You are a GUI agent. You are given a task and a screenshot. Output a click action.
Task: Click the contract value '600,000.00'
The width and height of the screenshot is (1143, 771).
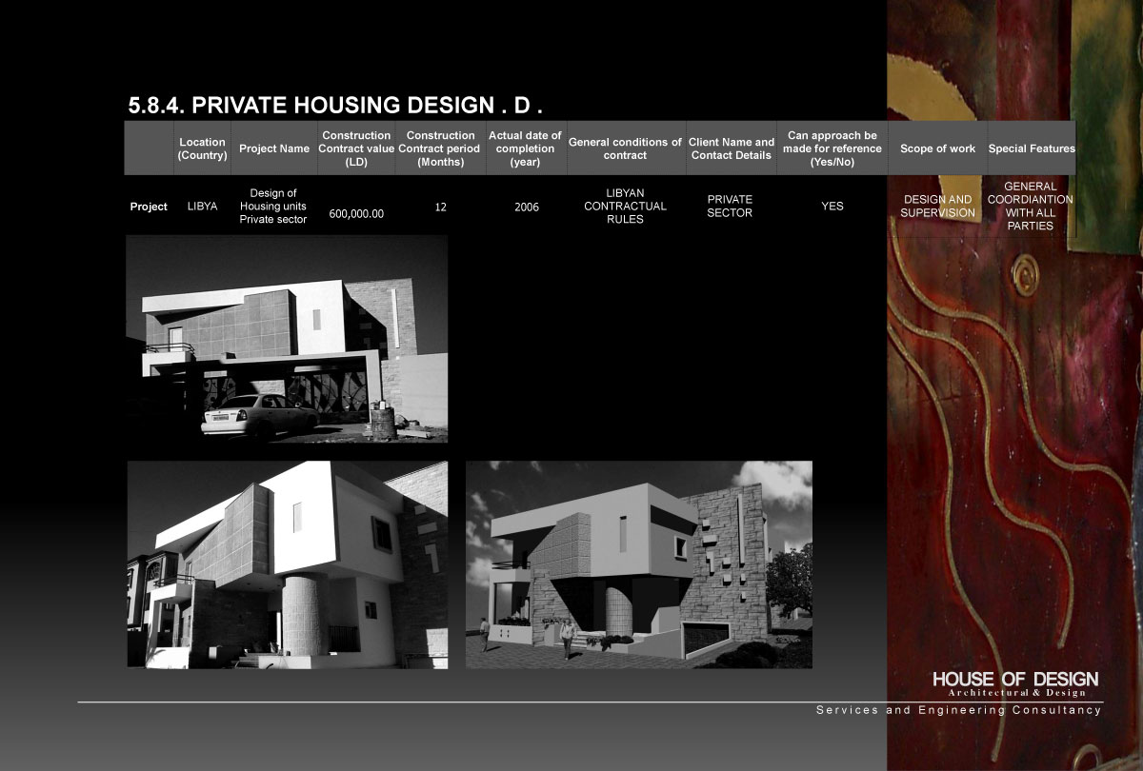[x=356, y=214]
